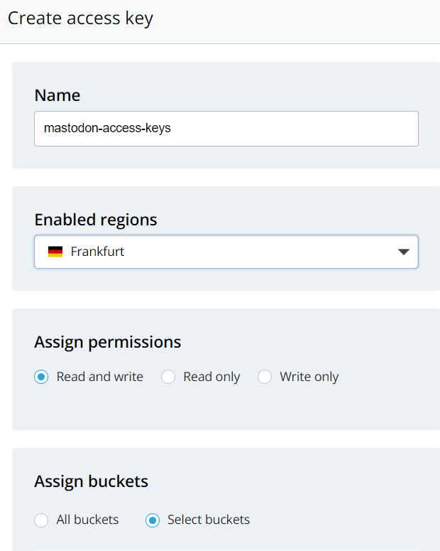Click the 'Write only' label text
This screenshot has width=440, height=551.
coord(309,377)
